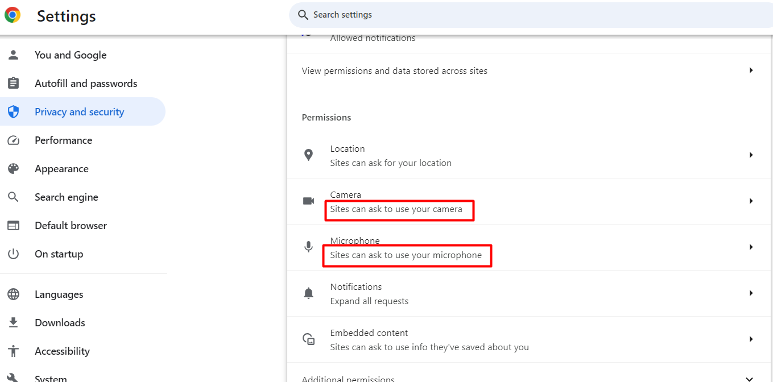Click the Notifications permission title
Viewport: 773px width, 382px height.
(x=356, y=287)
